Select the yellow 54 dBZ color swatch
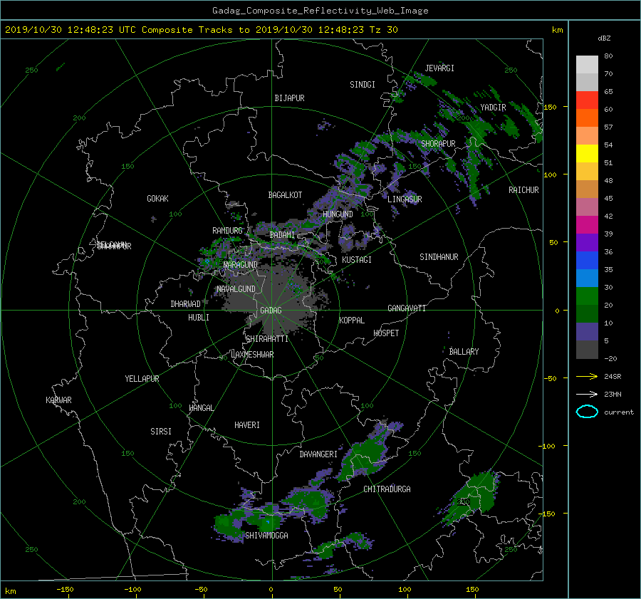 click(587, 153)
